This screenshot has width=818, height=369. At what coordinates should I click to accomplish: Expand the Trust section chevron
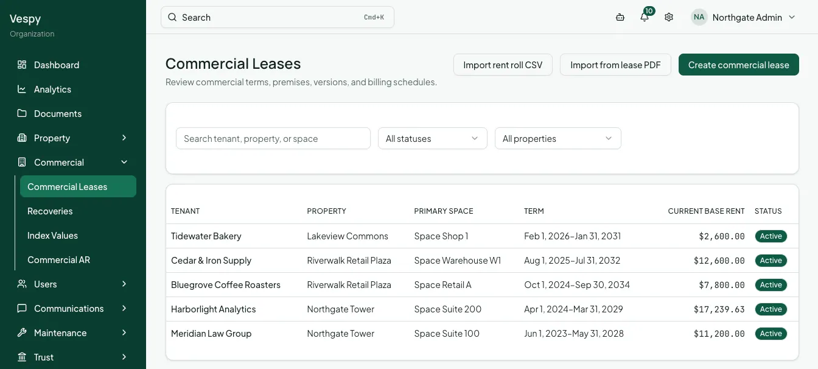(124, 357)
